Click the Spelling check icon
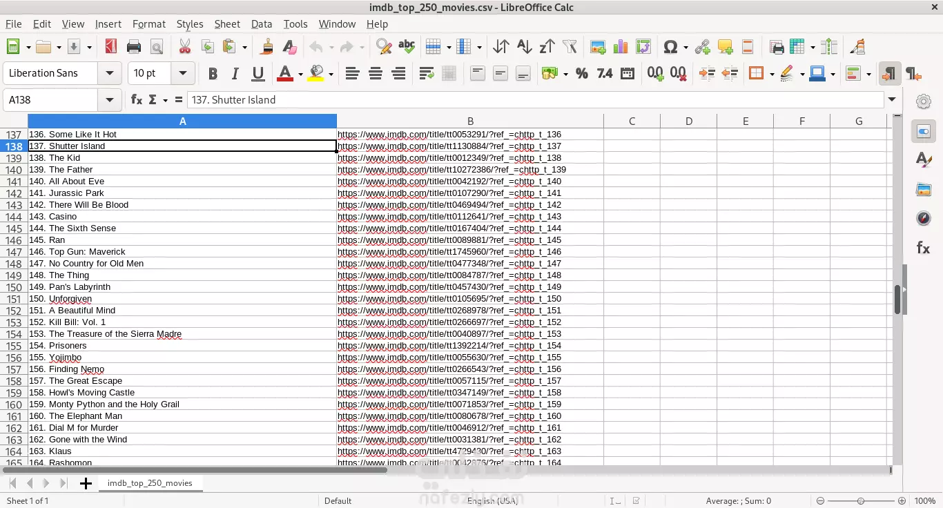 (407, 47)
